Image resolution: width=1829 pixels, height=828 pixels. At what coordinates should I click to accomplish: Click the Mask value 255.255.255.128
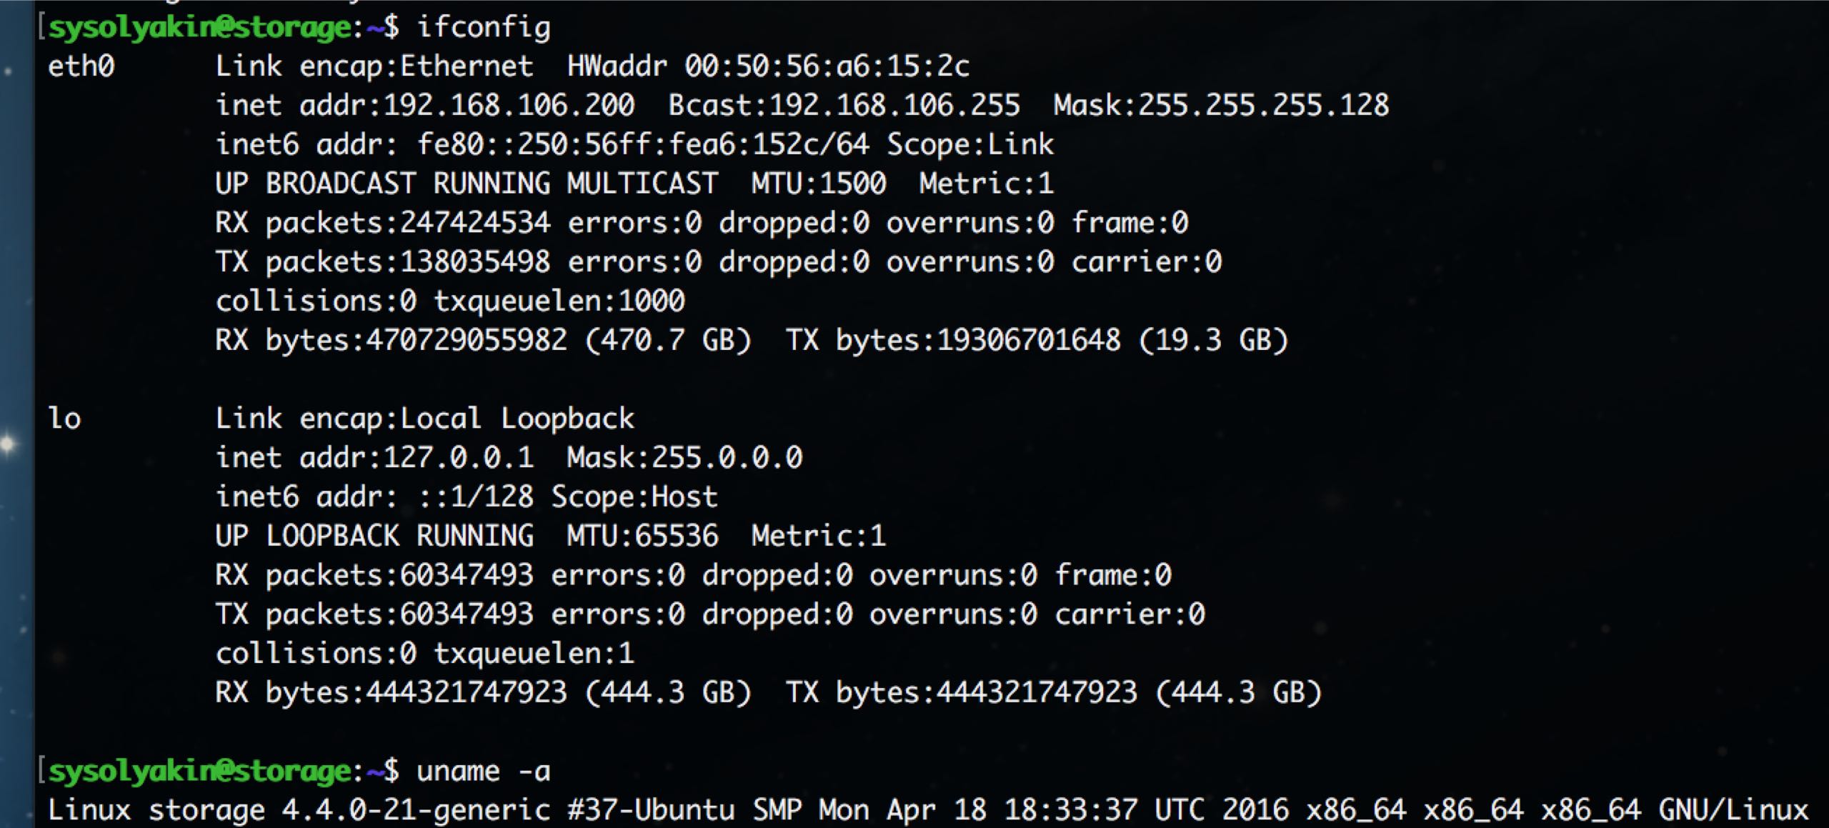click(1262, 106)
